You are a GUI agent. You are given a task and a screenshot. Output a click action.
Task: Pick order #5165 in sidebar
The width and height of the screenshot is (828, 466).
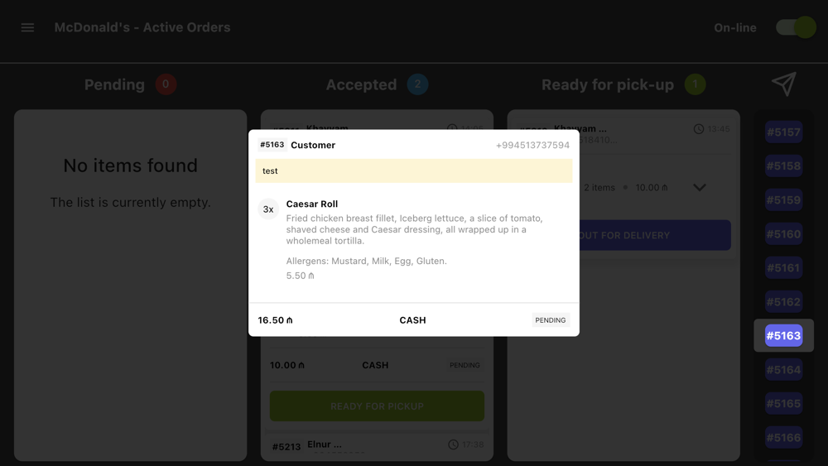783,404
